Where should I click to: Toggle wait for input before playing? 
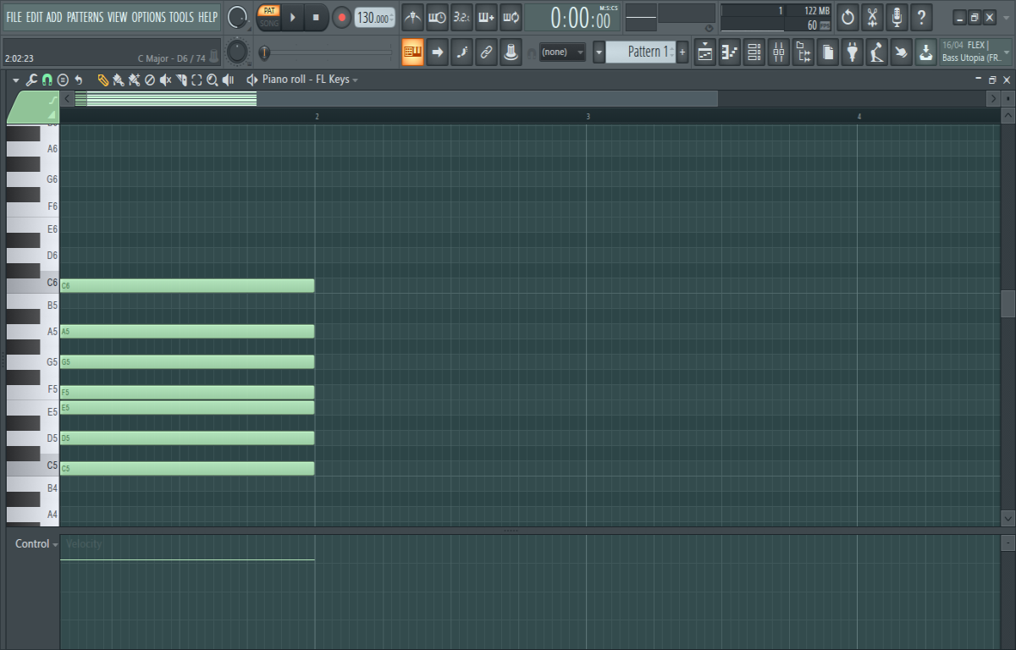[437, 17]
